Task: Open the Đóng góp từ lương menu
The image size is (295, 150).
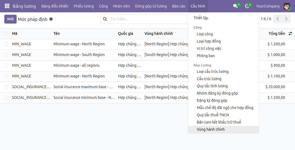Action: click(x=151, y=6)
